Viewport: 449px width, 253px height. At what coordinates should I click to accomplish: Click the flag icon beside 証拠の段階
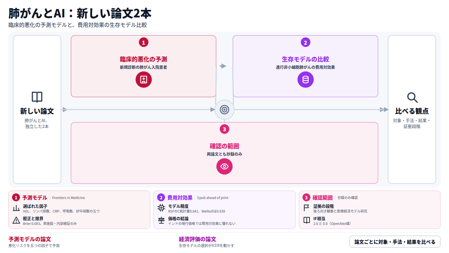tap(307, 208)
